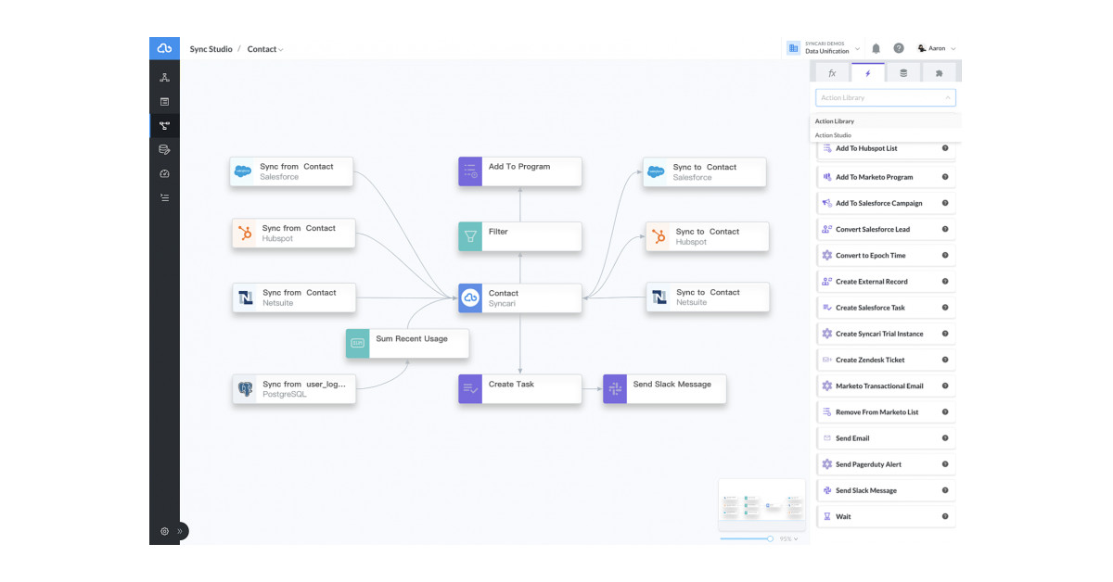Select Sync from Contact Netsuite node
The height and width of the screenshot is (582, 1113).
point(293,297)
